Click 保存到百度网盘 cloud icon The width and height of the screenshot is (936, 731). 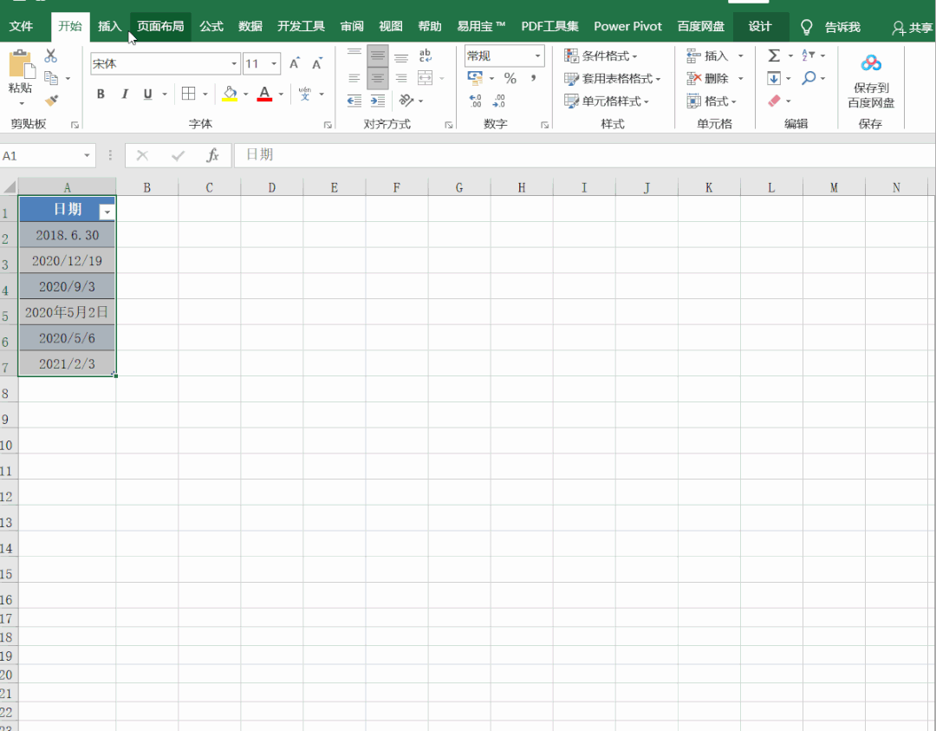coord(871,62)
